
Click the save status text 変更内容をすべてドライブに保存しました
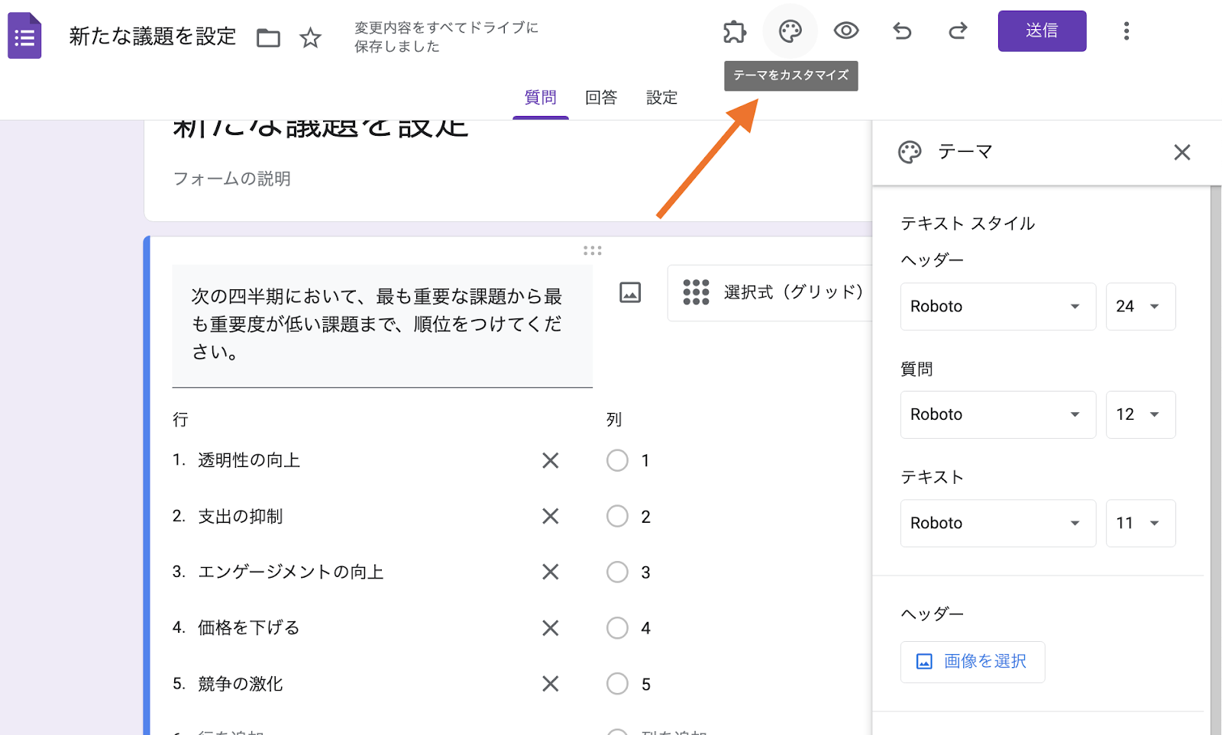(446, 37)
